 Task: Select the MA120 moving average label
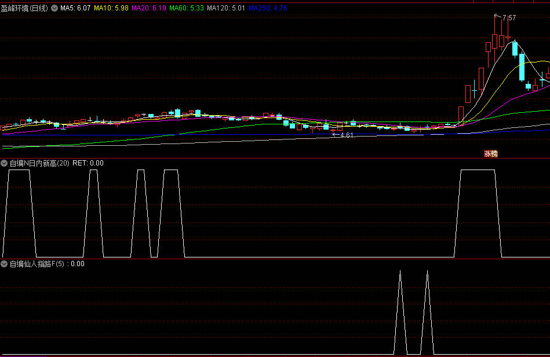226,9
